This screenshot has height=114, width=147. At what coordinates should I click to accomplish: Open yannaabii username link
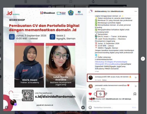pos(99,85)
